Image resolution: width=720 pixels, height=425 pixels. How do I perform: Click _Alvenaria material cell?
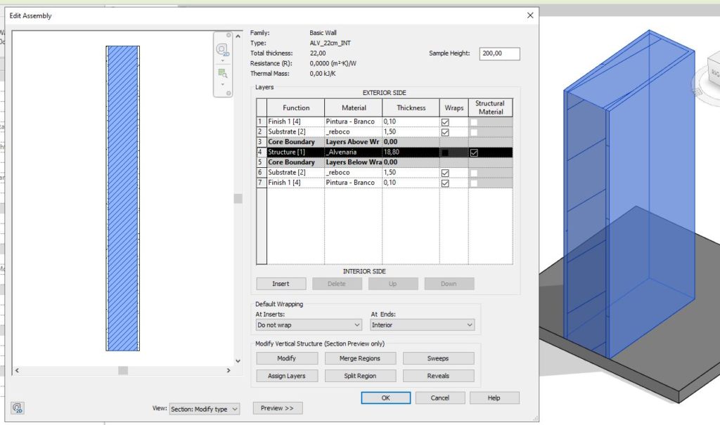354,152
